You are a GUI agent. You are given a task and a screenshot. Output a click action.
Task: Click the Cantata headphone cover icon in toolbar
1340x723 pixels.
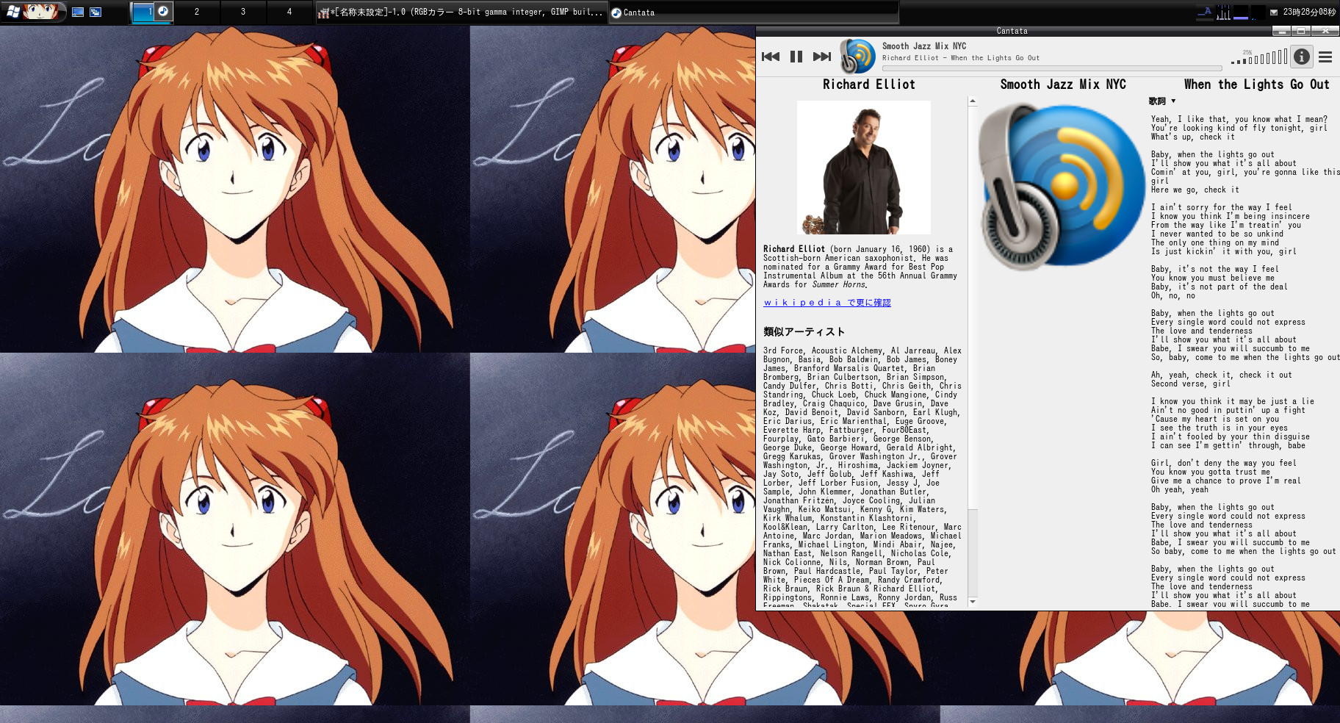pos(857,57)
